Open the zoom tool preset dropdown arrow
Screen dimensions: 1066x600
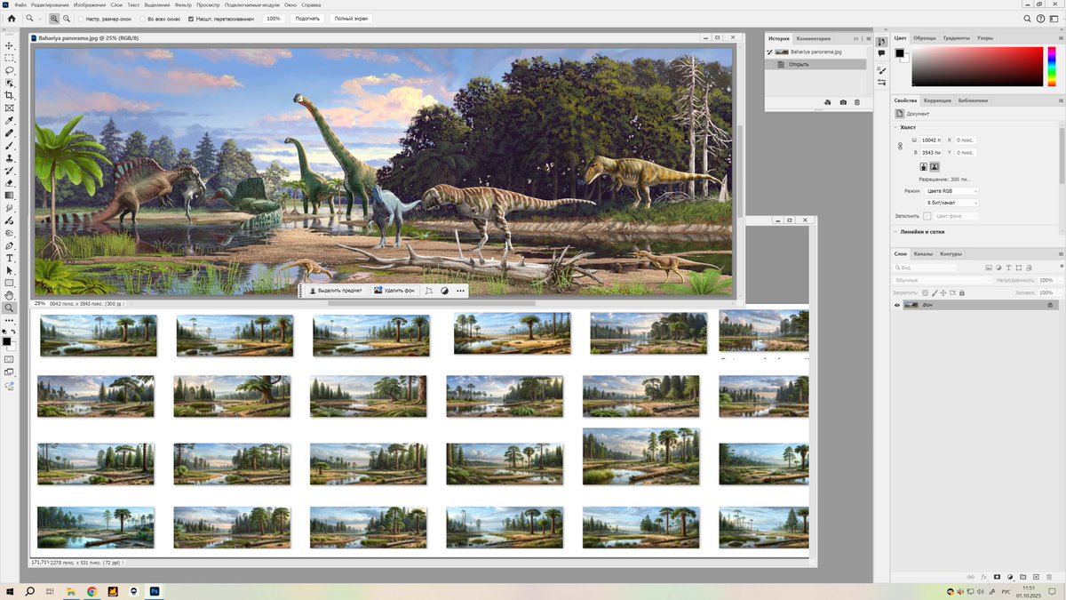(x=41, y=19)
